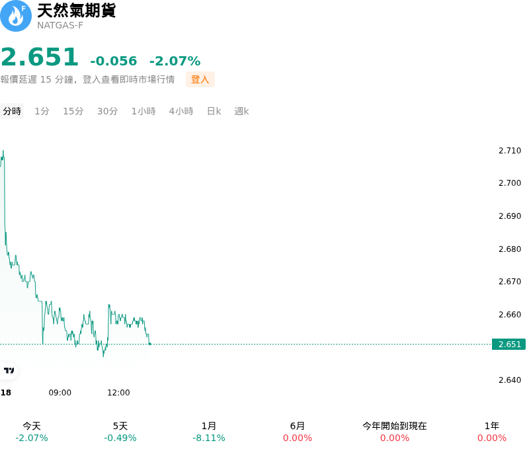Click the 18 date axis label
529x451 pixels.
click(6, 392)
